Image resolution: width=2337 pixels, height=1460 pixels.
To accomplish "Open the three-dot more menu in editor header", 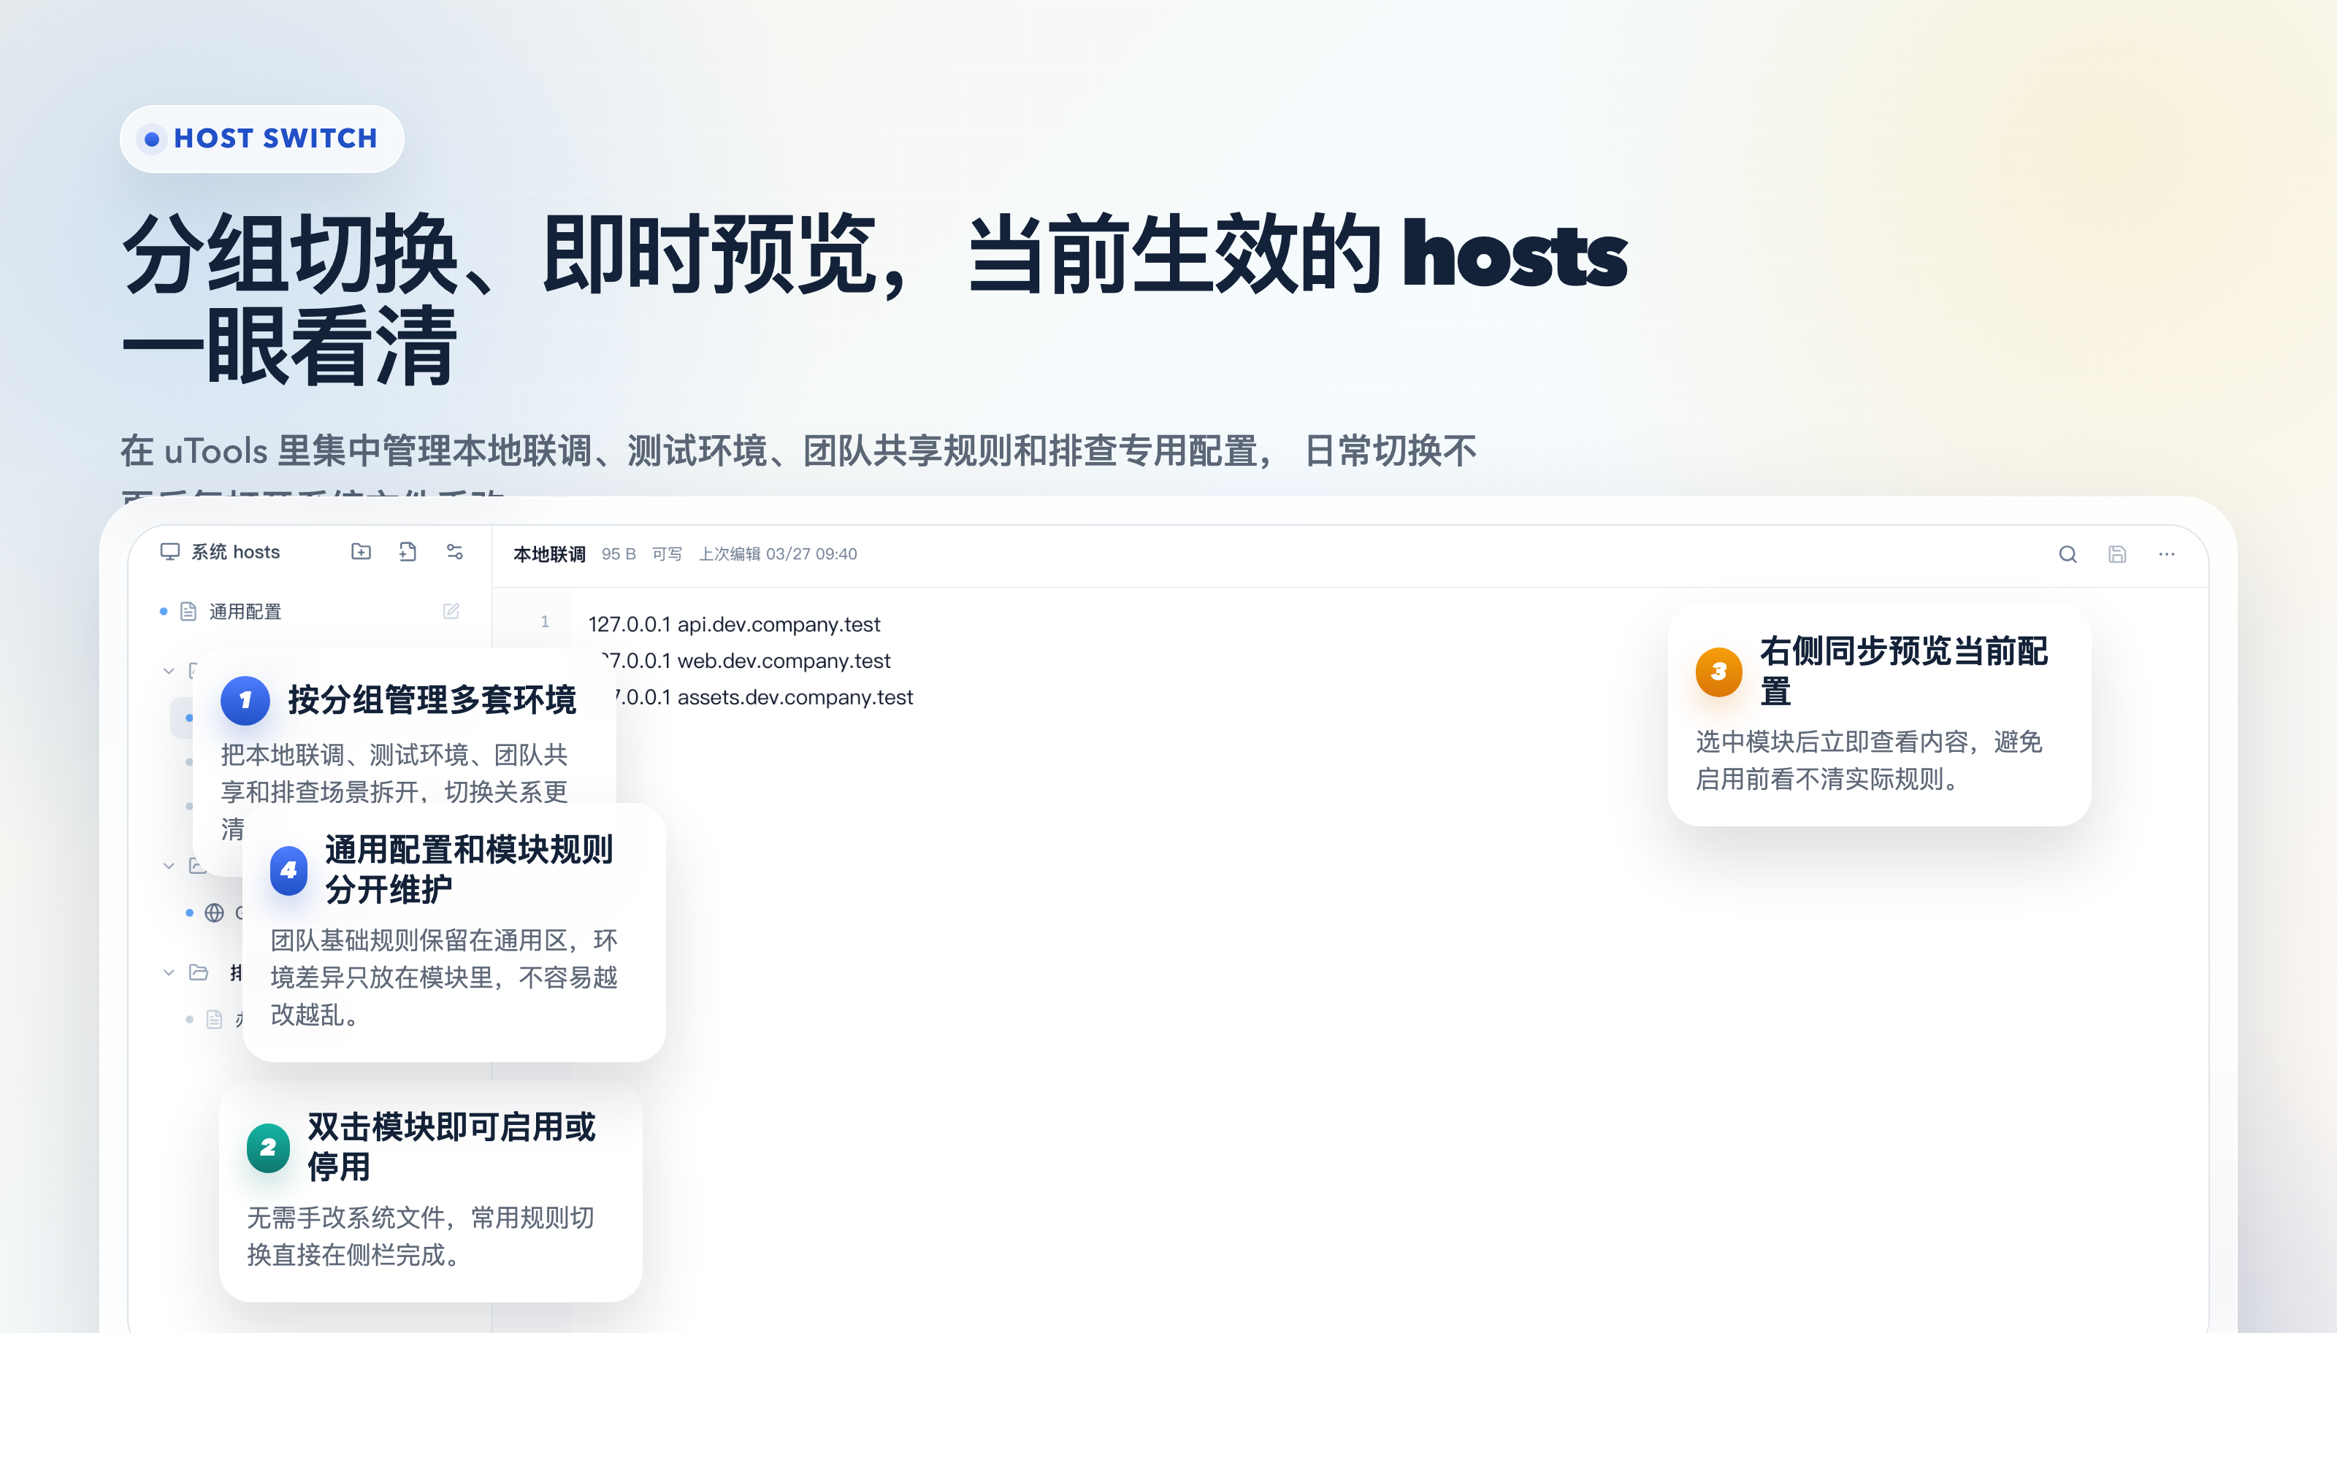I will point(2166,554).
